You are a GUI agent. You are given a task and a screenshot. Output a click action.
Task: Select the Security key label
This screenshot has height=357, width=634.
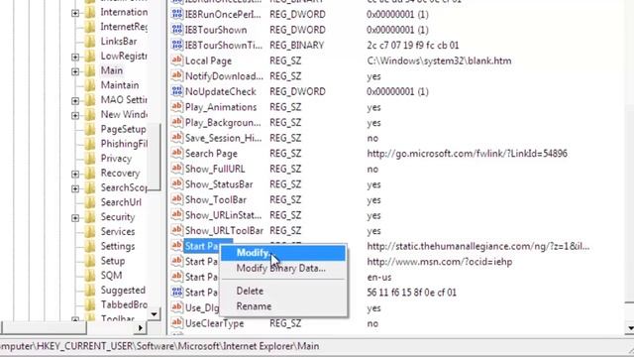tap(118, 217)
